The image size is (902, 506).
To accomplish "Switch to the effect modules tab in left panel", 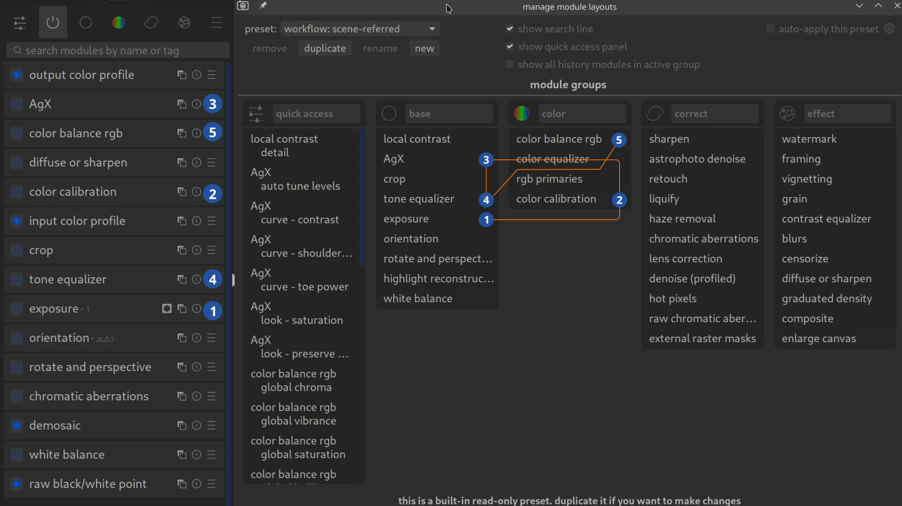I will point(184,22).
